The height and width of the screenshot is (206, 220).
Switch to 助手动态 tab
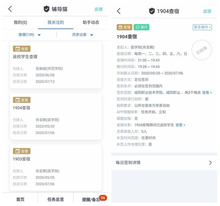91,23
